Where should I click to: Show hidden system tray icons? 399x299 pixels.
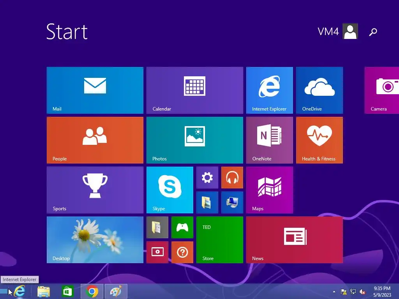[x=334, y=292]
